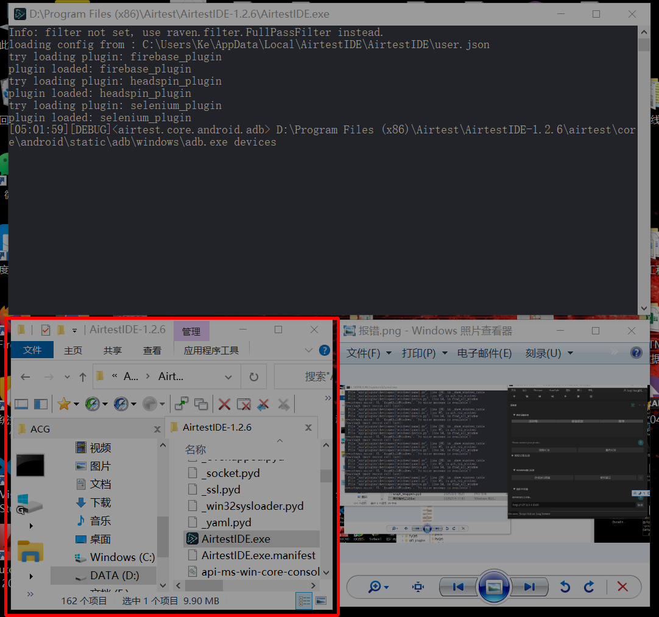The image size is (659, 617).
Task: Open 打印(P) menu in Photo Viewer
Action: pos(425,353)
